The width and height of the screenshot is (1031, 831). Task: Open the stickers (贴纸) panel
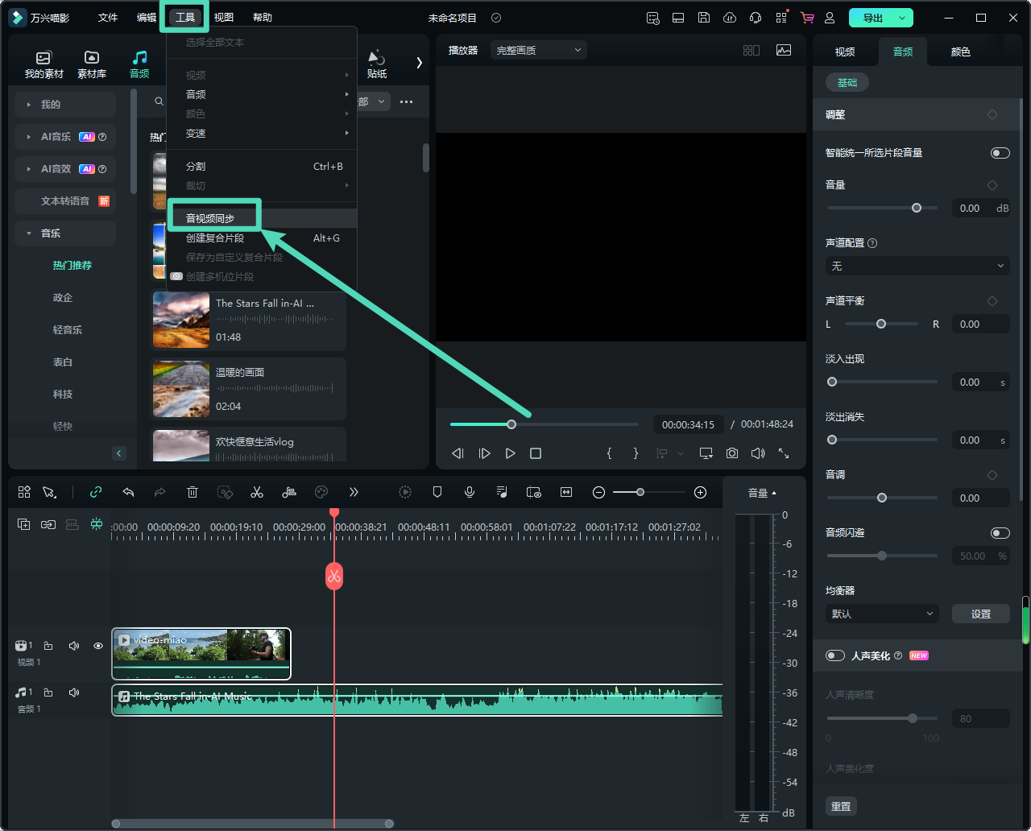376,64
